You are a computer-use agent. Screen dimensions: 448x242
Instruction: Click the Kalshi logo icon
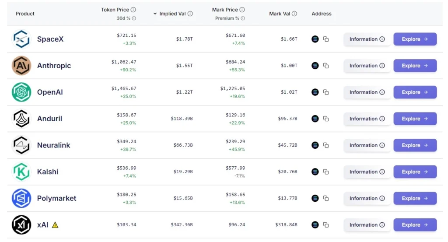tap(21, 172)
